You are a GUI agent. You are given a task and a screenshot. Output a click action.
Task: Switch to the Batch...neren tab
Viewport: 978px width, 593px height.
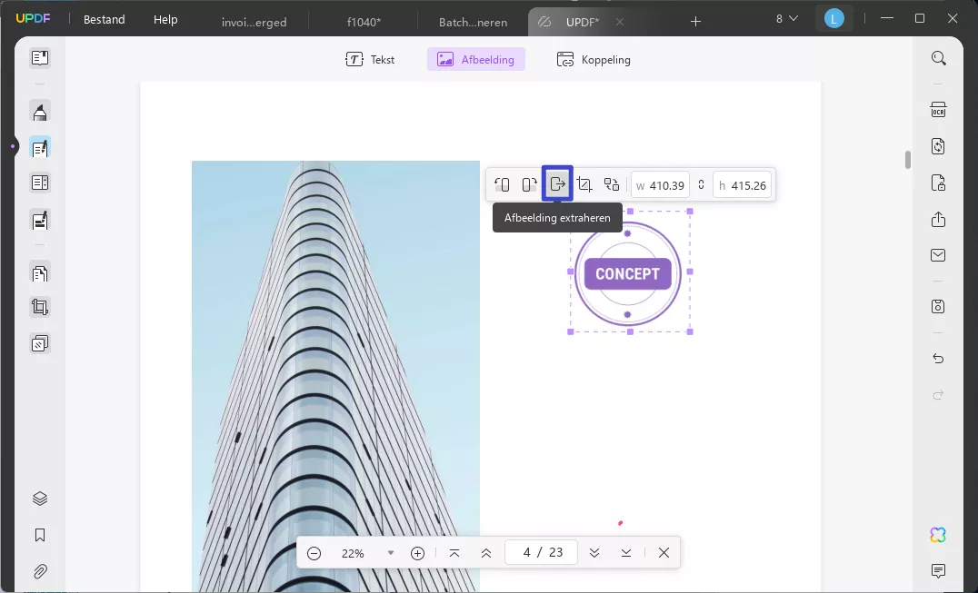pyautogui.click(x=473, y=22)
